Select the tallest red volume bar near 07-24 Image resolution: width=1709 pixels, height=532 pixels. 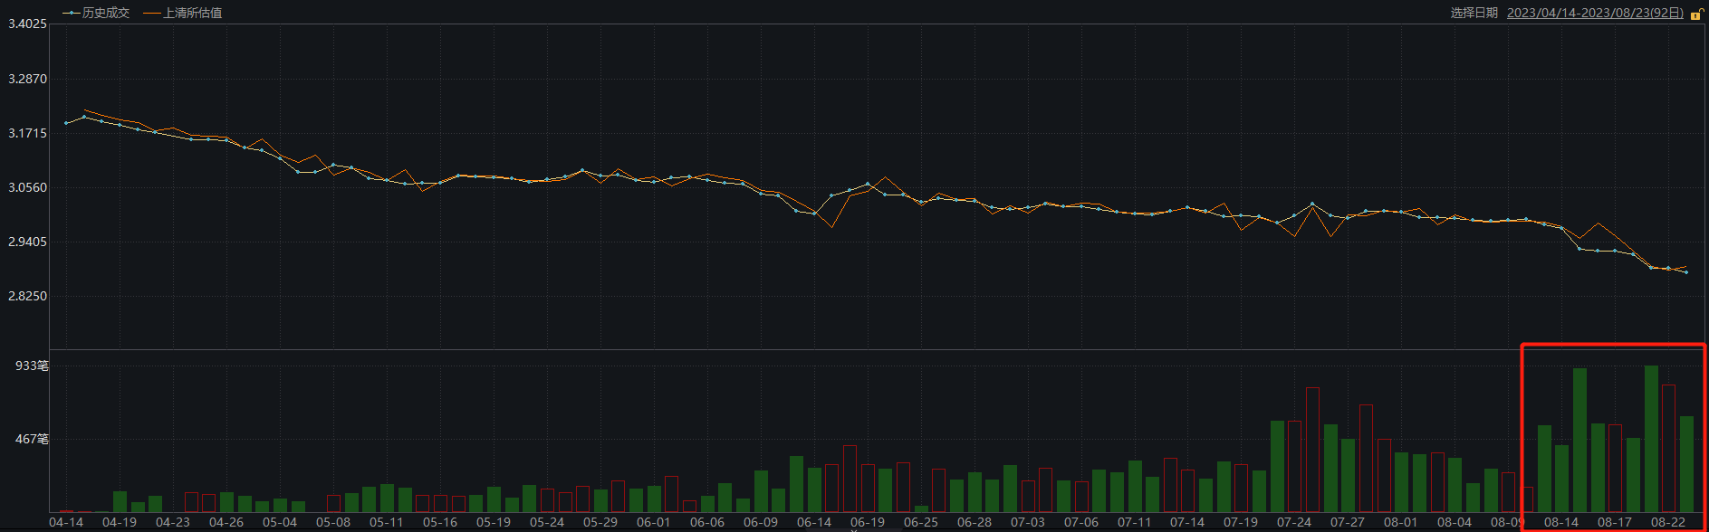pyautogui.click(x=1312, y=450)
